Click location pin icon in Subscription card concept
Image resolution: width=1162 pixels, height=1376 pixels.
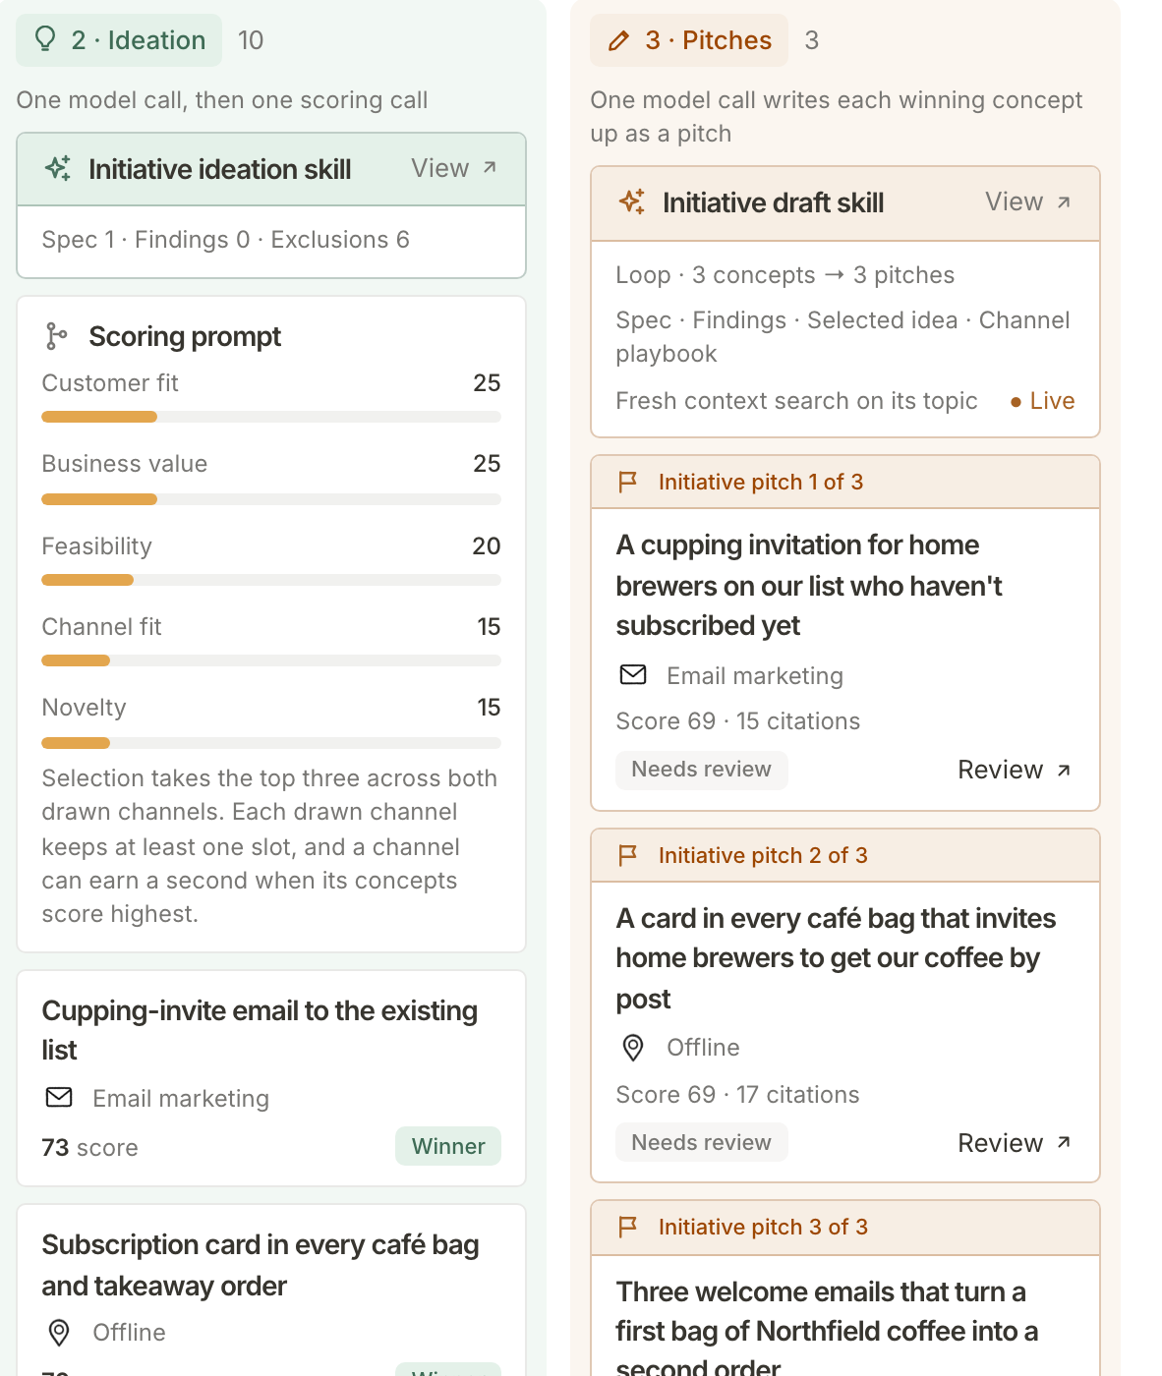coord(59,1333)
